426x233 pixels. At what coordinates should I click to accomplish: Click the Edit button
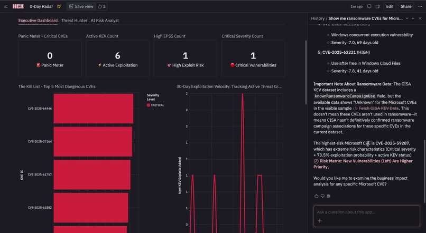pos(390,6)
